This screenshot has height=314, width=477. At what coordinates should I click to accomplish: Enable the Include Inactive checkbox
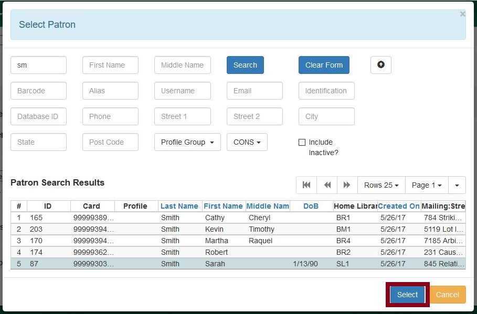[x=302, y=142]
